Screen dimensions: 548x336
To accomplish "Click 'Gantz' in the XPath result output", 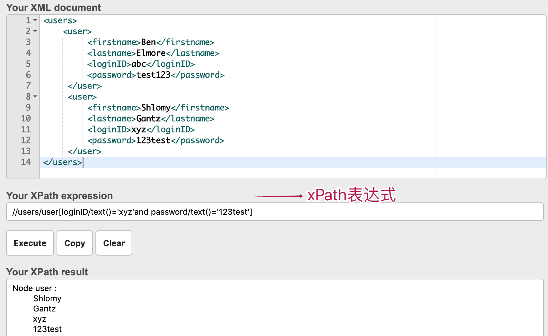I will [x=44, y=309].
